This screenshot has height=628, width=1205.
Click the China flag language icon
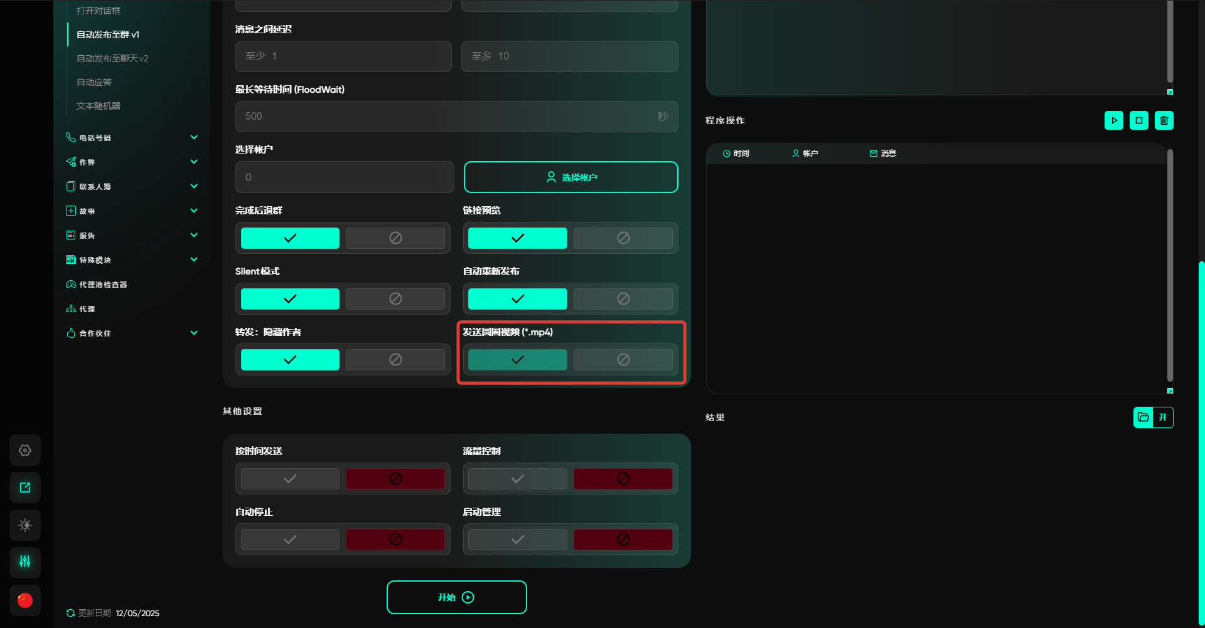click(x=25, y=600)
